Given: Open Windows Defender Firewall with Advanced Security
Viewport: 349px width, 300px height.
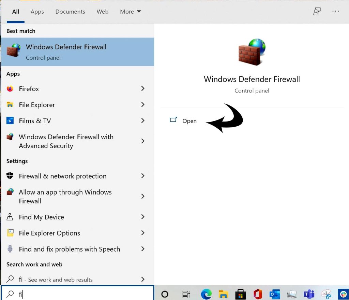Looking at the screenshot, I should click(x=77, y=141).
